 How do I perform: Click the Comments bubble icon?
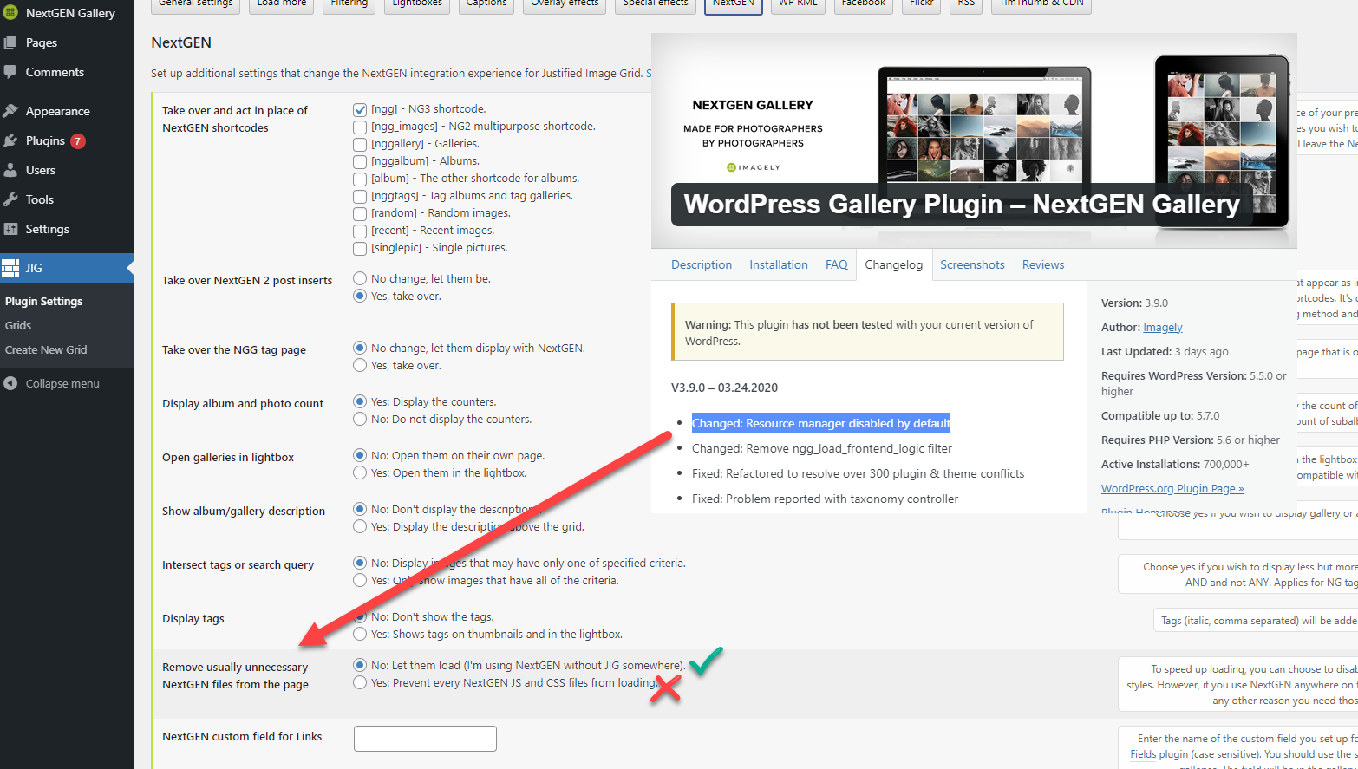point(10,72)
